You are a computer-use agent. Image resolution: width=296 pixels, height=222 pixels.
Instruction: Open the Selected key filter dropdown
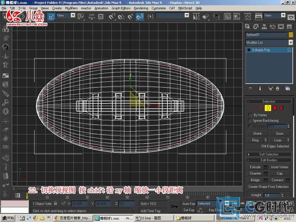[x=226, y=203]
